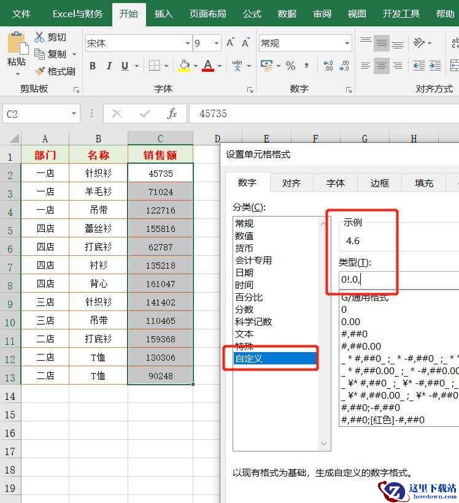Select the Format Painter brush

40,71
